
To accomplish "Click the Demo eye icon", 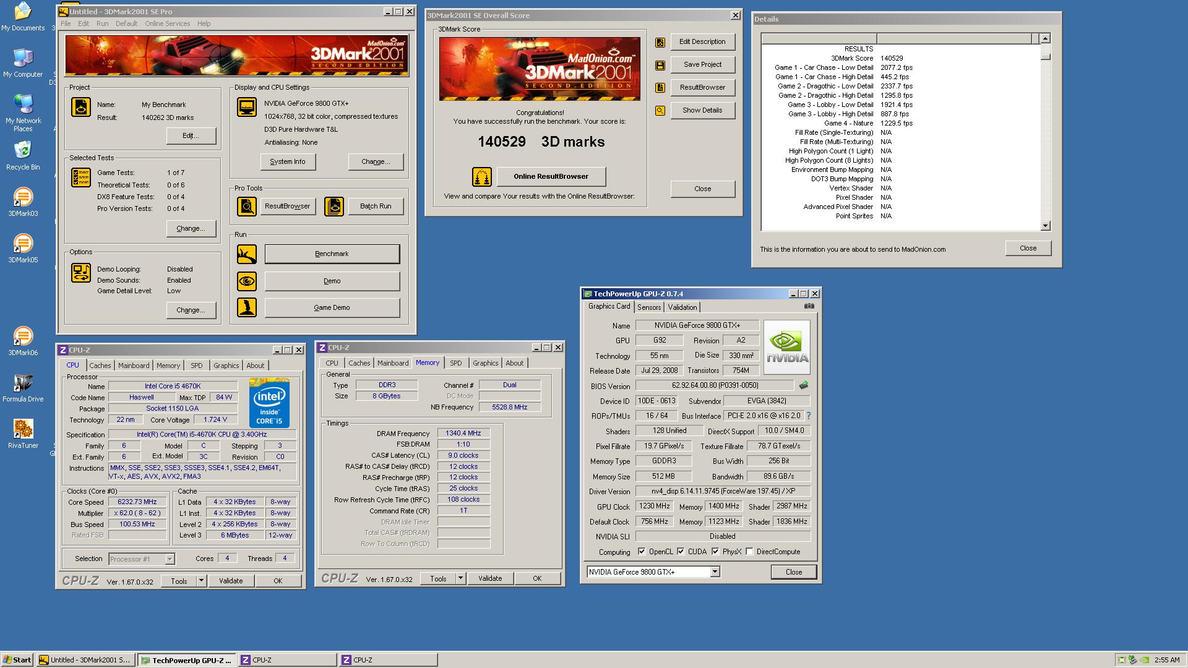I will [247, 281].
